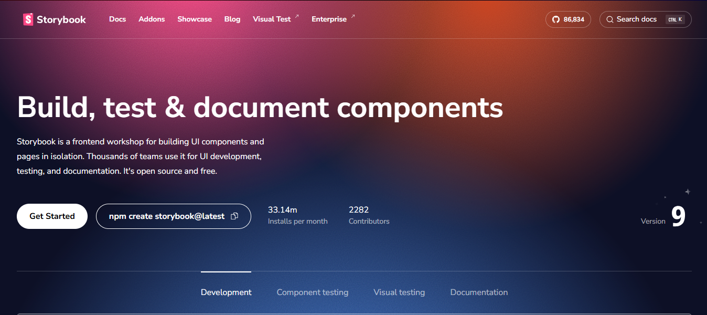Open the Enterprise external link

tap(334, 19)
